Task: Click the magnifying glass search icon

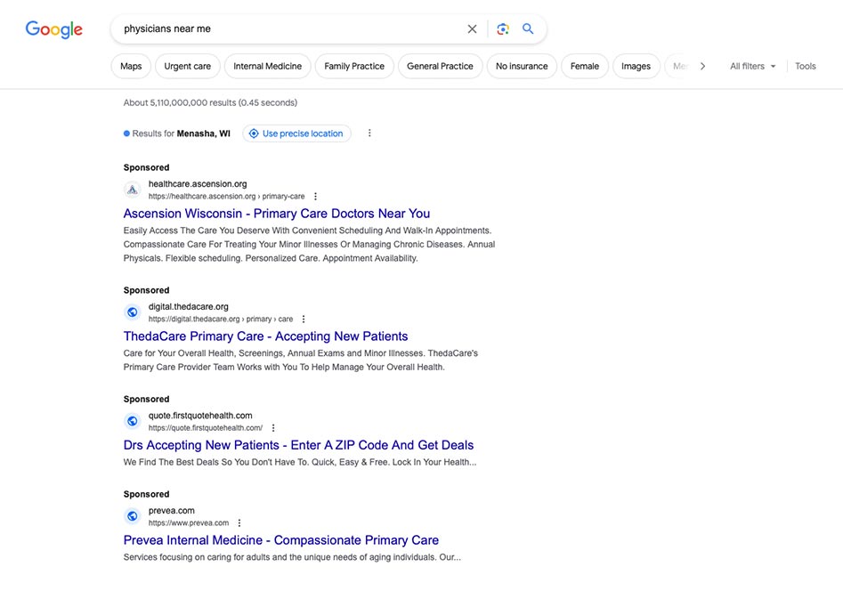Action: 528,29
